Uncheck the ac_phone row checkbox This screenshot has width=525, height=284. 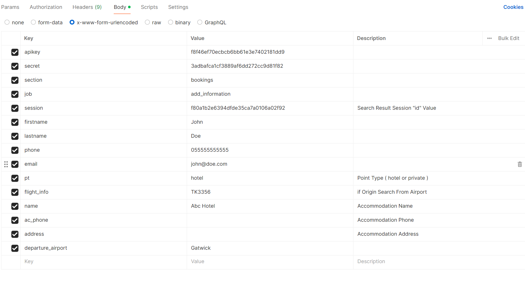click(15, 220)
